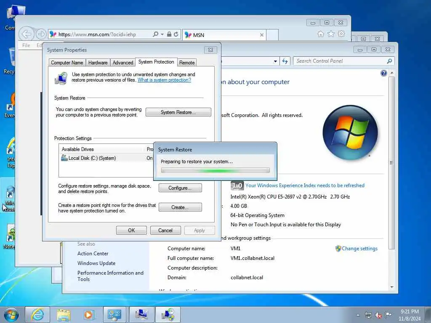Select Local Disk (C:) (System) drive row
Screen dimensions: 431x323
[106, 158]
